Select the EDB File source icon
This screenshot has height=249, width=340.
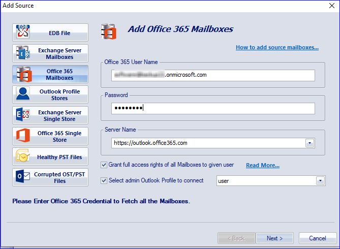(23, 32)
